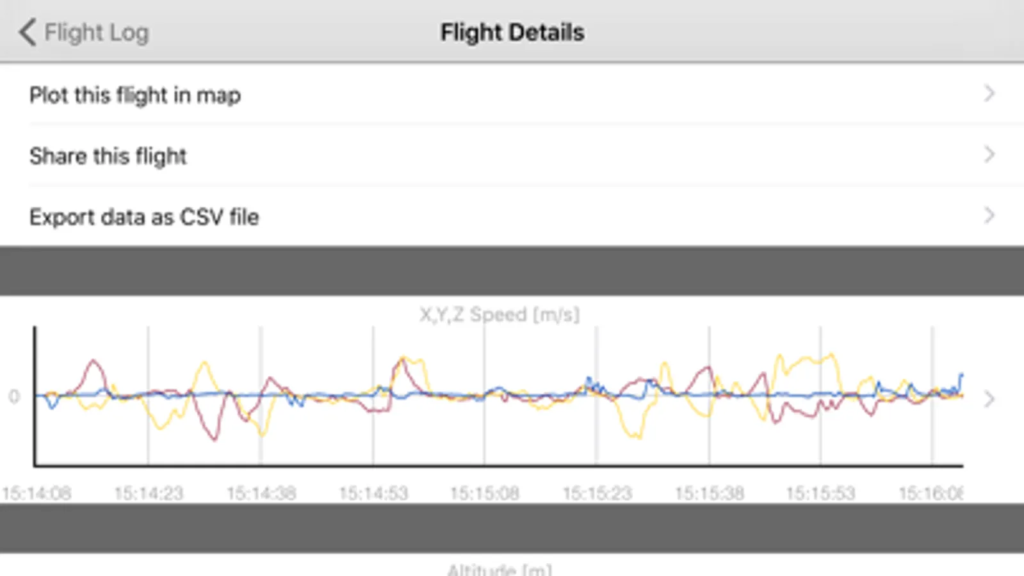The width and height of the screenshot is (1024, 576).
Task: Tap the back chevron arrow icon
Action: coord(27,32)
